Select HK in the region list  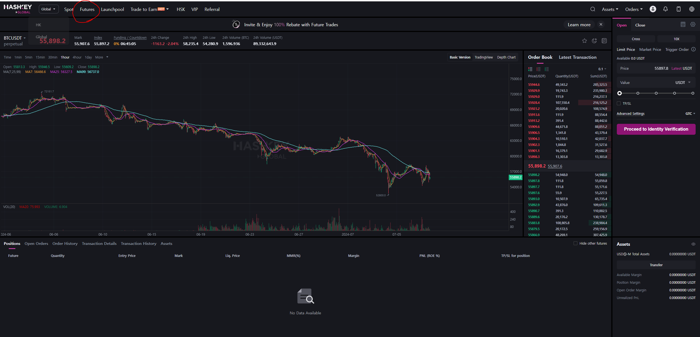(x=38, y=25)
